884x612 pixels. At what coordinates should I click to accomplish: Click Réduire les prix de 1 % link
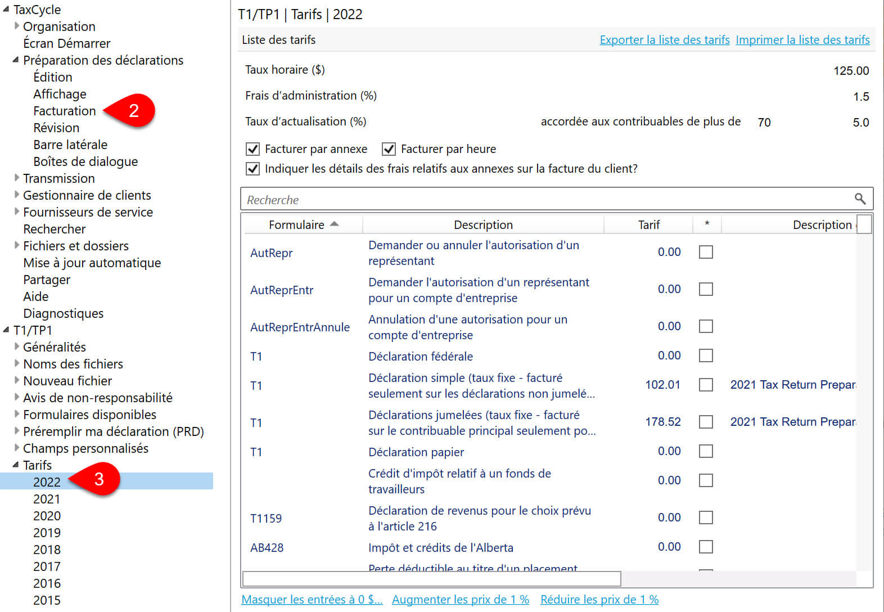click(599, 600)
